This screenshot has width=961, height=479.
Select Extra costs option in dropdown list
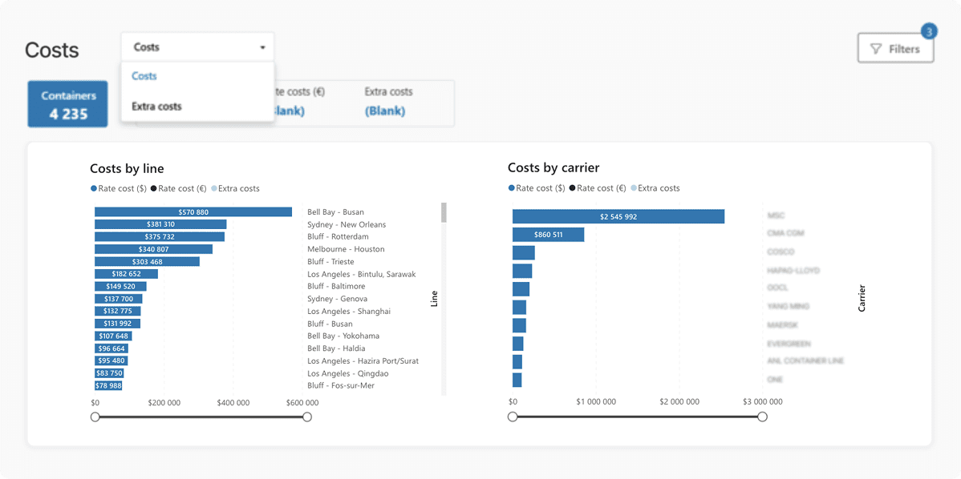pos(157,107)
